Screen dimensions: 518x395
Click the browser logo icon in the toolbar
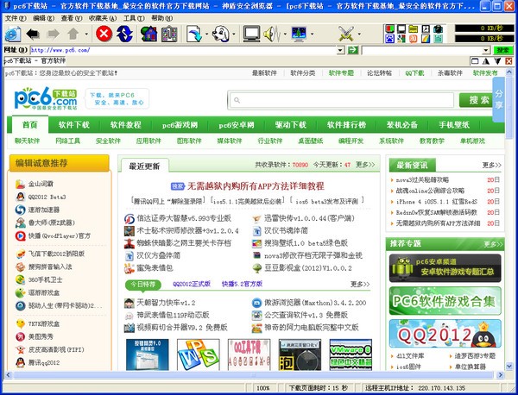[13, 34]
